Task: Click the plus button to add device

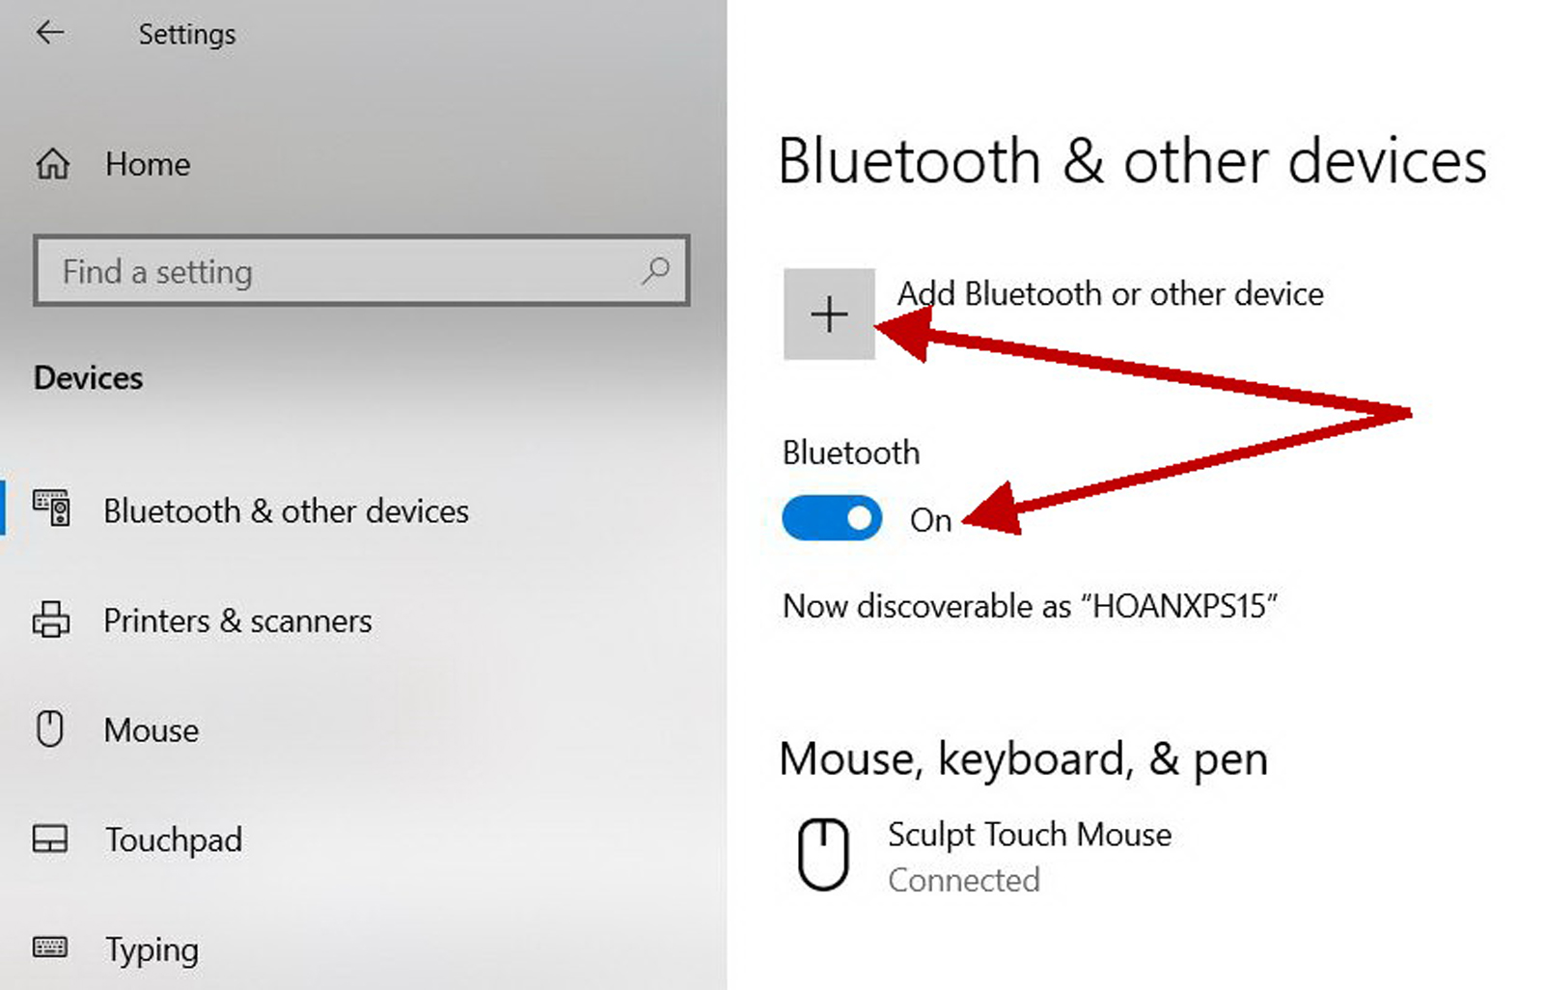Action: point(829,315)
